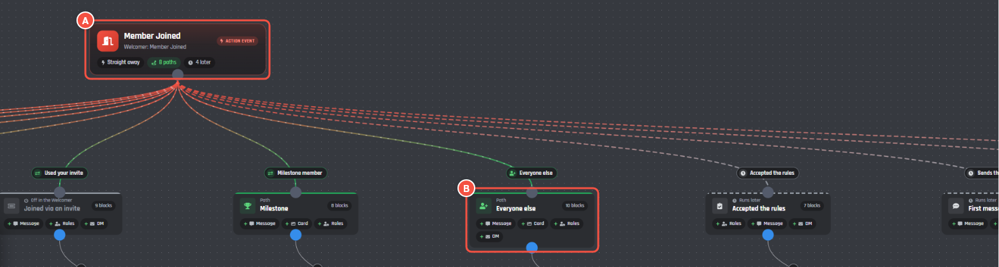The image size is (999, 267).
Task: Add Card block to Everyone else path
Action: (x=532, y=224)
